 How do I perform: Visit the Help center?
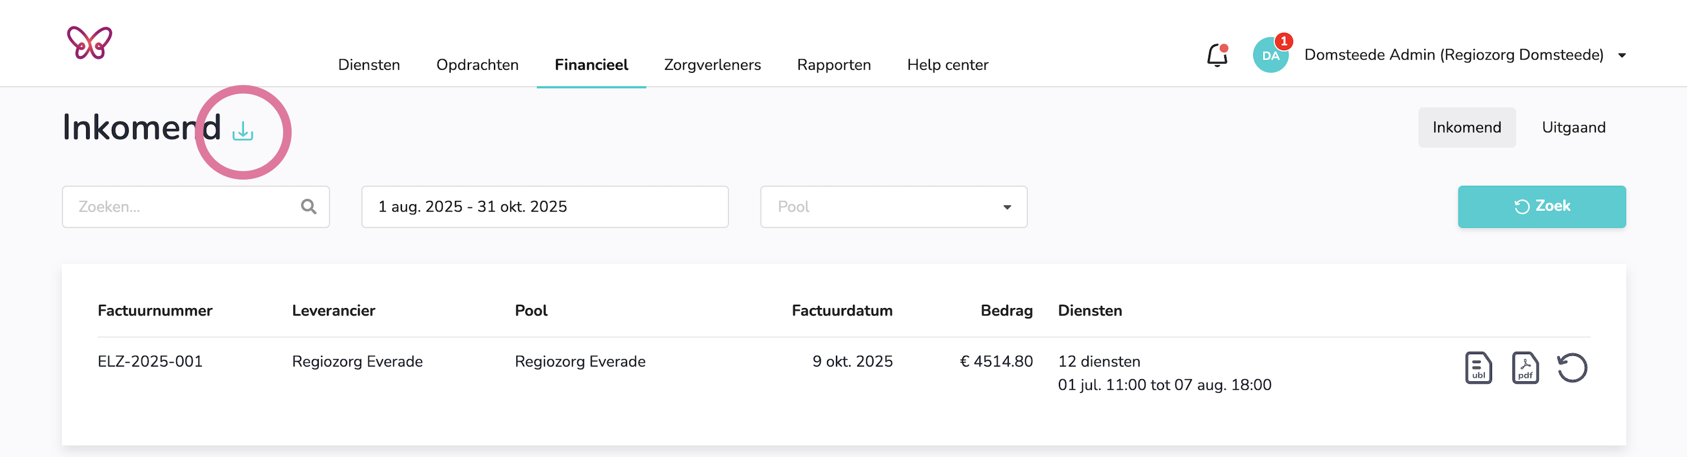coord(947,65)
